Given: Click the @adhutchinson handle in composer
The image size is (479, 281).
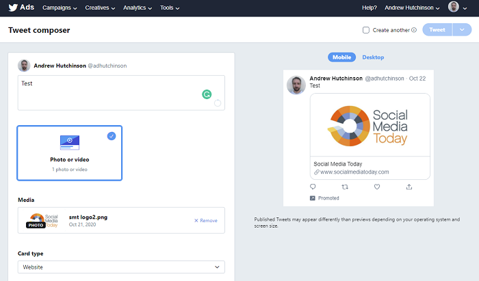Looking at the screenshot, I should pyautogui.click(x=107, y=66).
